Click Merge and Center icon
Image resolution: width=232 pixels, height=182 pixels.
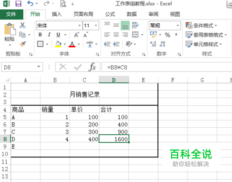click(135, 35)
